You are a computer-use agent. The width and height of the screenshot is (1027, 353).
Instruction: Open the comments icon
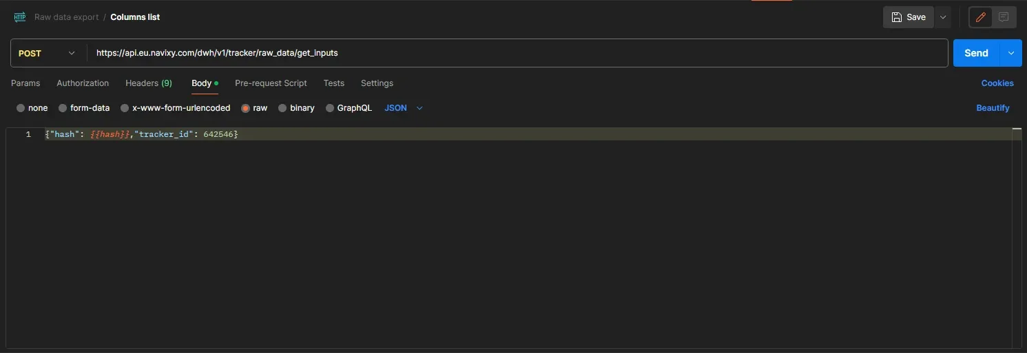(1004, 17)
